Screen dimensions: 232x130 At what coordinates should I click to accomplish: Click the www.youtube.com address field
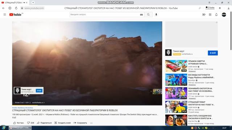[34, 8]
